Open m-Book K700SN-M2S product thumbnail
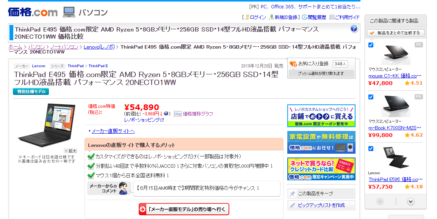 click(396, 106)
